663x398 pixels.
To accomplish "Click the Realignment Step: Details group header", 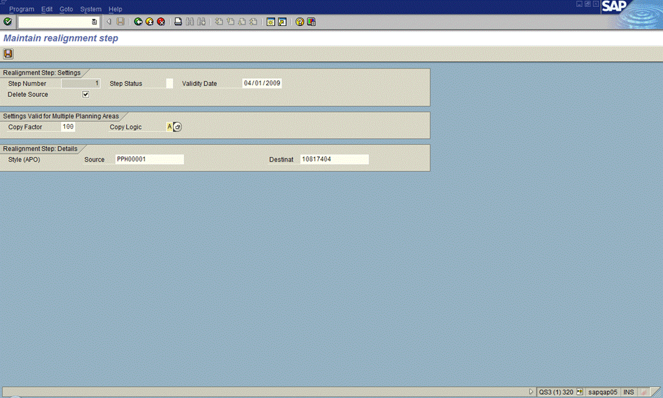I will tap(40, 149).
